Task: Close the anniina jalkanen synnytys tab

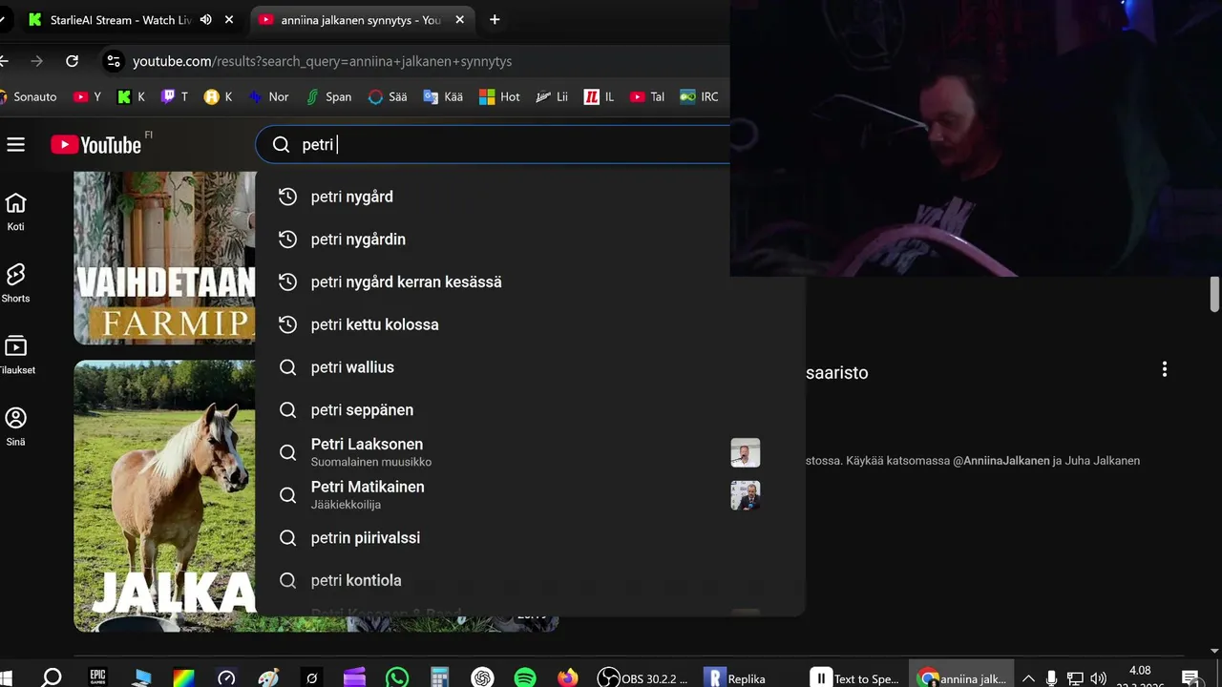Action: coord(459,19)
